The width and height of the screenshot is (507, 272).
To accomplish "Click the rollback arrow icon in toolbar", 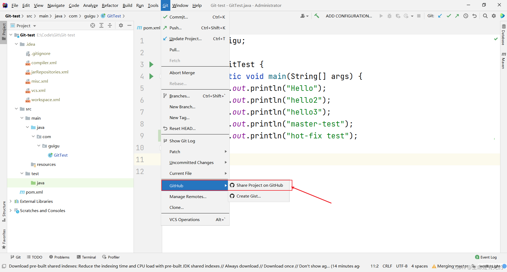I will tap(475, 16).
